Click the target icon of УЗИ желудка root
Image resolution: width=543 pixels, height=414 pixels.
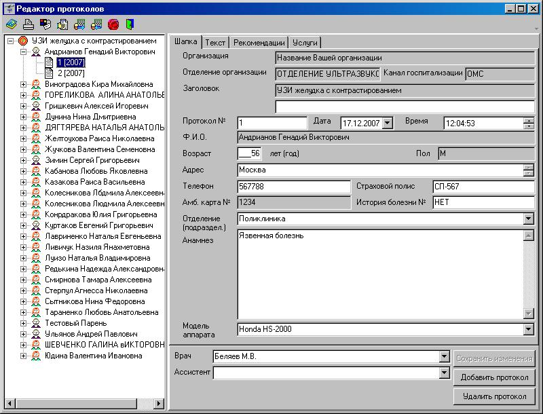click(23, 41)
